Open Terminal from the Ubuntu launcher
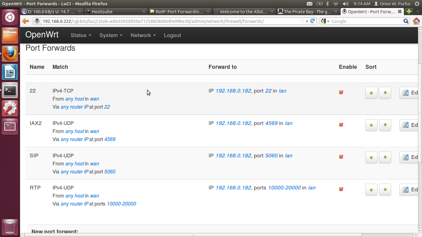Image resolution: width=422 pixels, height=237 pixels. [x=10, y=90]
